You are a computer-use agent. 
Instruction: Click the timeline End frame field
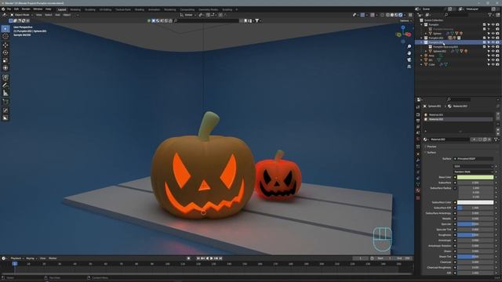click(x=403, y=258)
